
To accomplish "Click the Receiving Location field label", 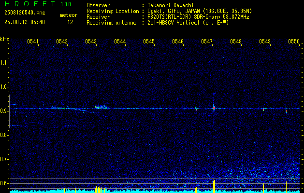I will (113, 11).
